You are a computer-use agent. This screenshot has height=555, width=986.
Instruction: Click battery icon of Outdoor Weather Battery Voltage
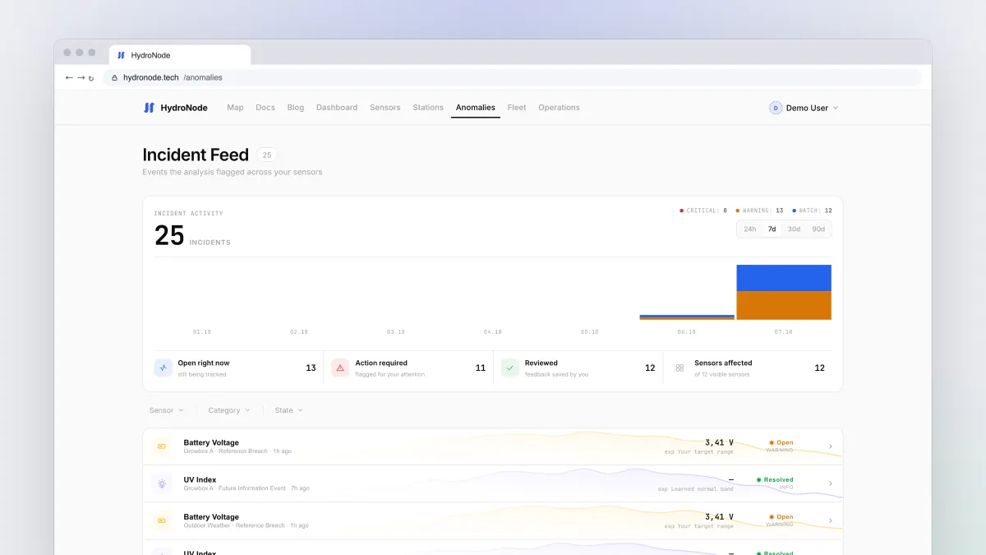(x=162, y=520)
